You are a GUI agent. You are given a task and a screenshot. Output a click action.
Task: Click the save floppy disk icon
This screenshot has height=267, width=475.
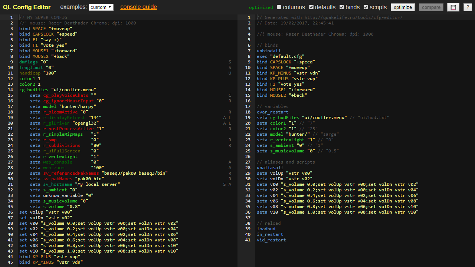453,7
